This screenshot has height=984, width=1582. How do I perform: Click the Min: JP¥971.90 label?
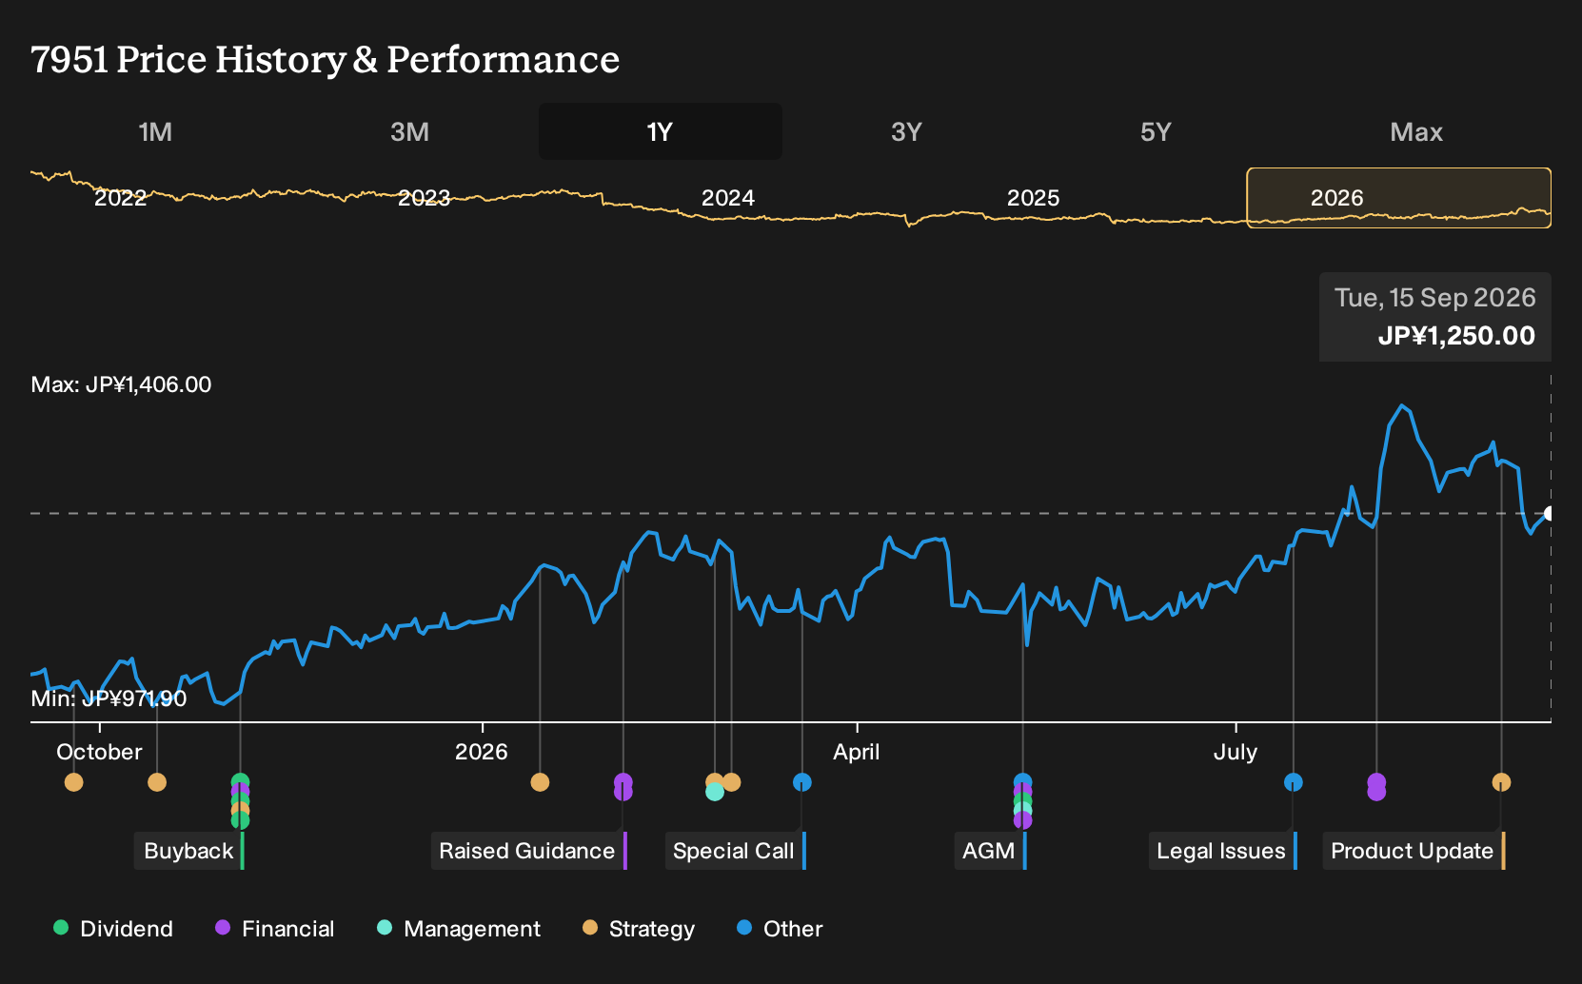109,699
